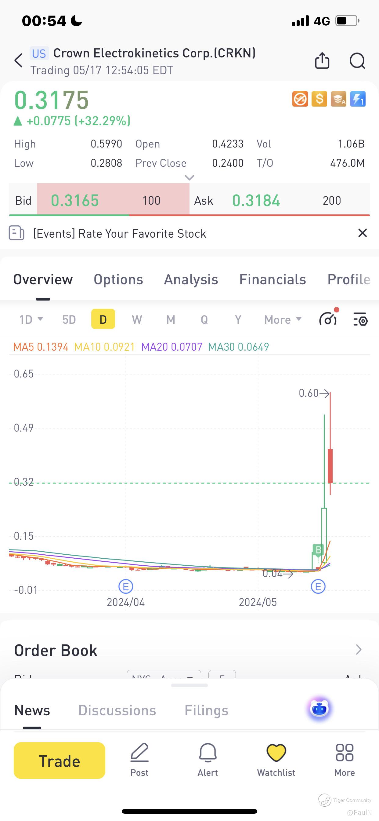
Task: Expand Order Book with right chevron
Action: click(x=359, y=649)
